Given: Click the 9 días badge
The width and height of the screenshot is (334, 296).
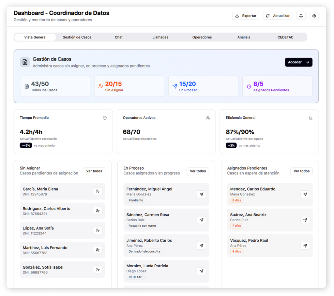Looking at the screenshot, I should [237, 251].
